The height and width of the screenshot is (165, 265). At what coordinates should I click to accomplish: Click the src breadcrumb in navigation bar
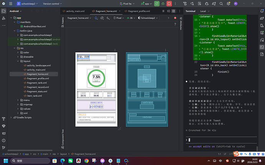tap(35, 154)
